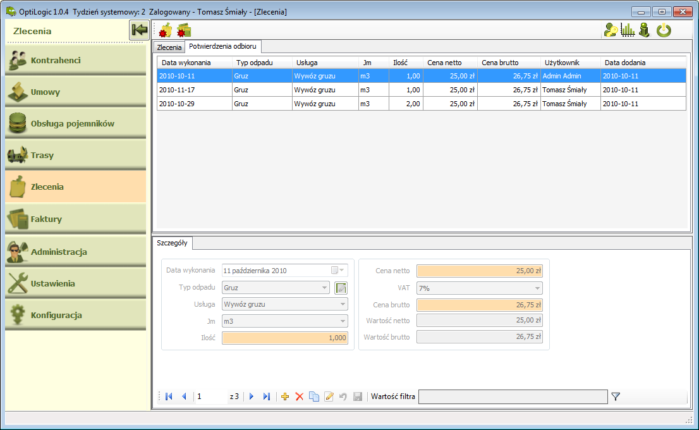Open the Umowy section
Viewport: 699px width, 430px height.
click(75, 92)
